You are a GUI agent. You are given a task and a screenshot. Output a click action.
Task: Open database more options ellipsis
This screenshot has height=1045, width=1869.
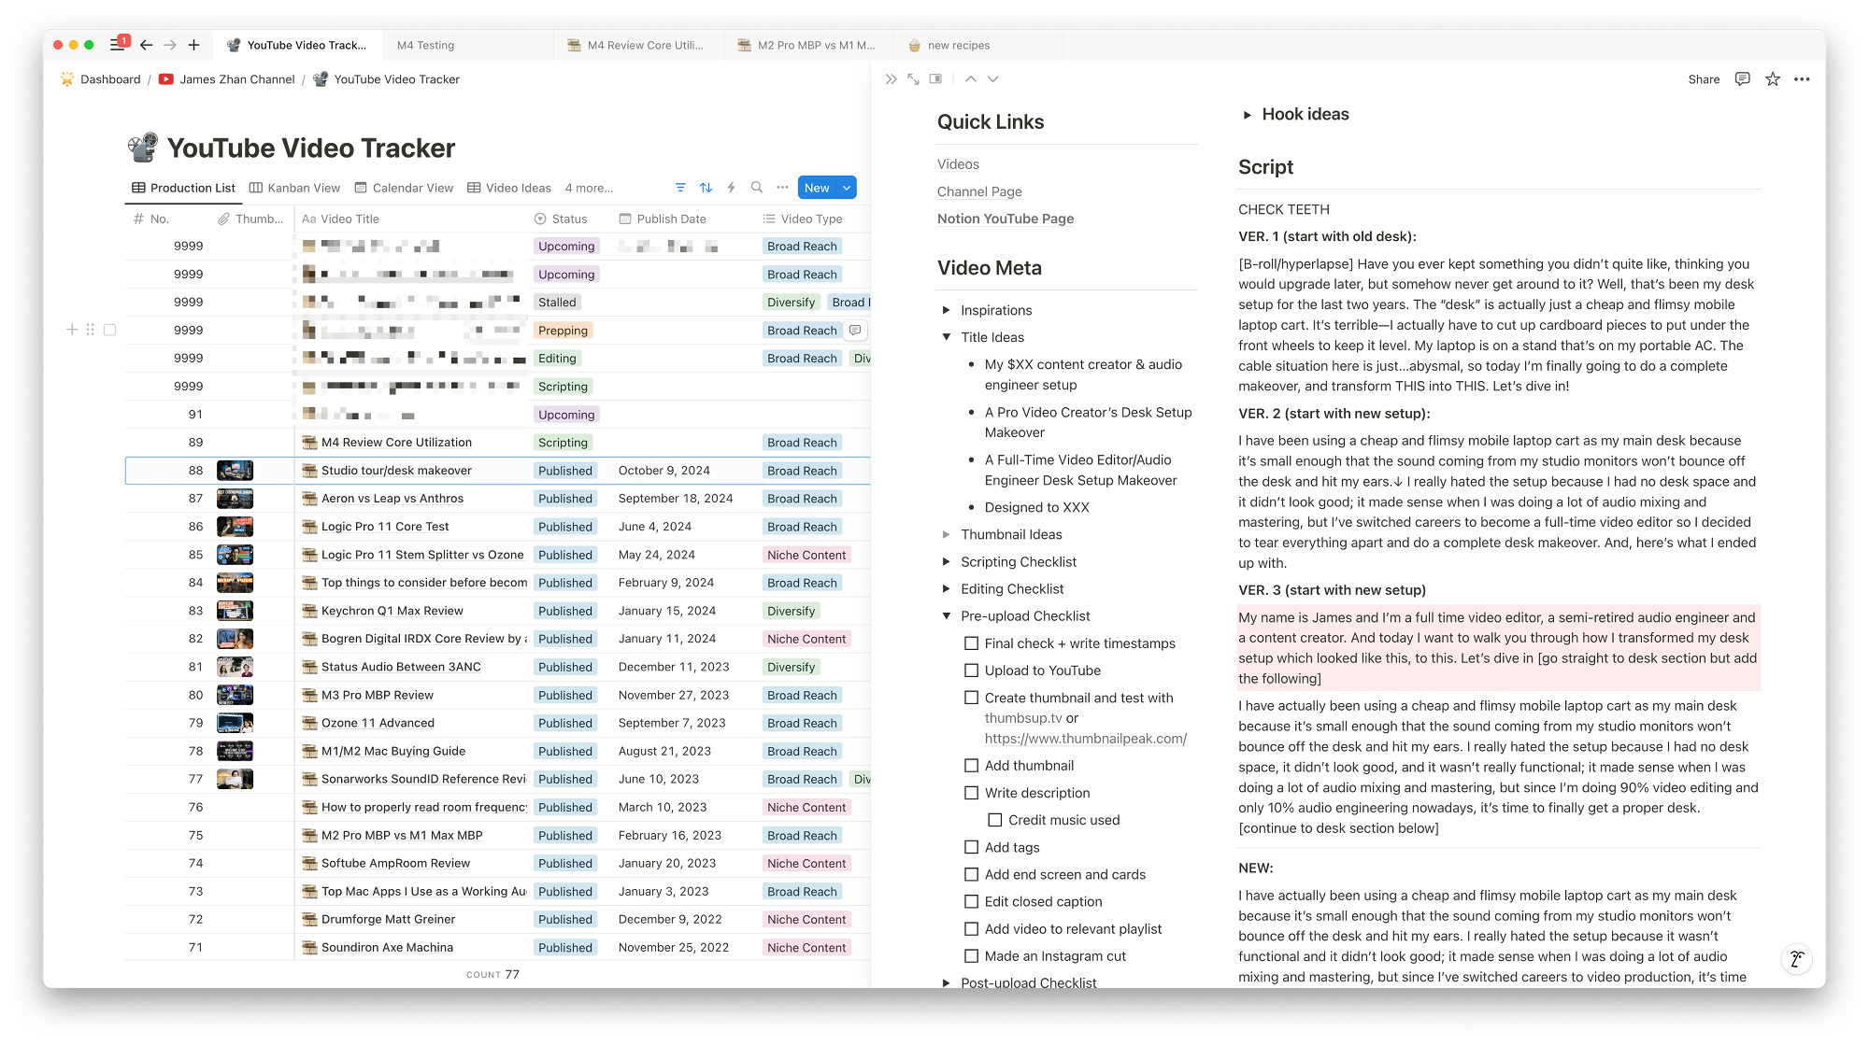click(x=782, y=188)
